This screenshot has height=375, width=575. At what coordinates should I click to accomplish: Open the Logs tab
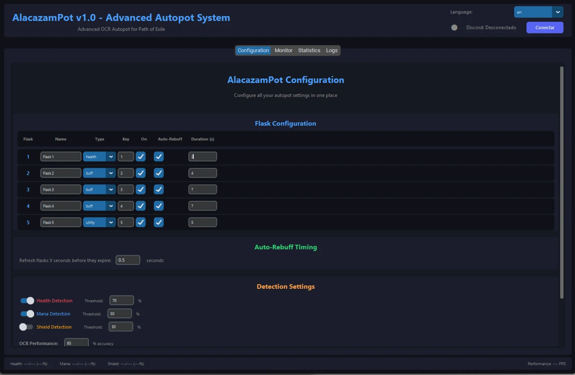332,51
